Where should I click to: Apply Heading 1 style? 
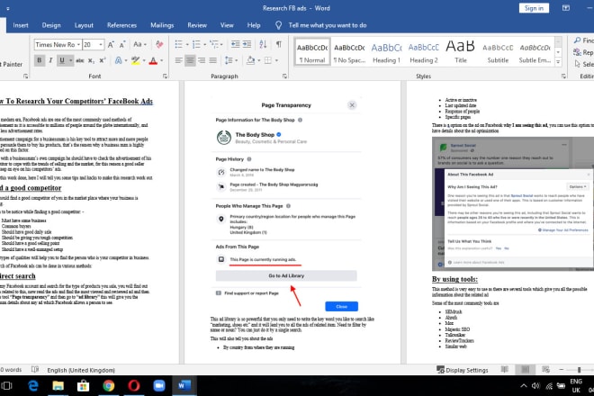pyautogui.click(x=386, y=52)
